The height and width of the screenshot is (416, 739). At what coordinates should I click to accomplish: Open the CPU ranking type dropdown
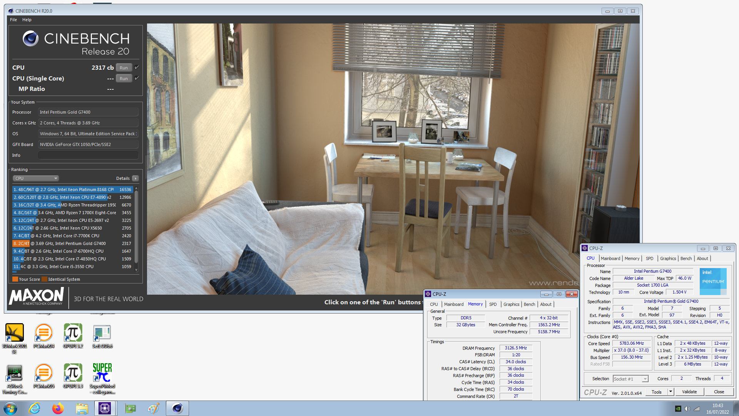tap(35, 178)
